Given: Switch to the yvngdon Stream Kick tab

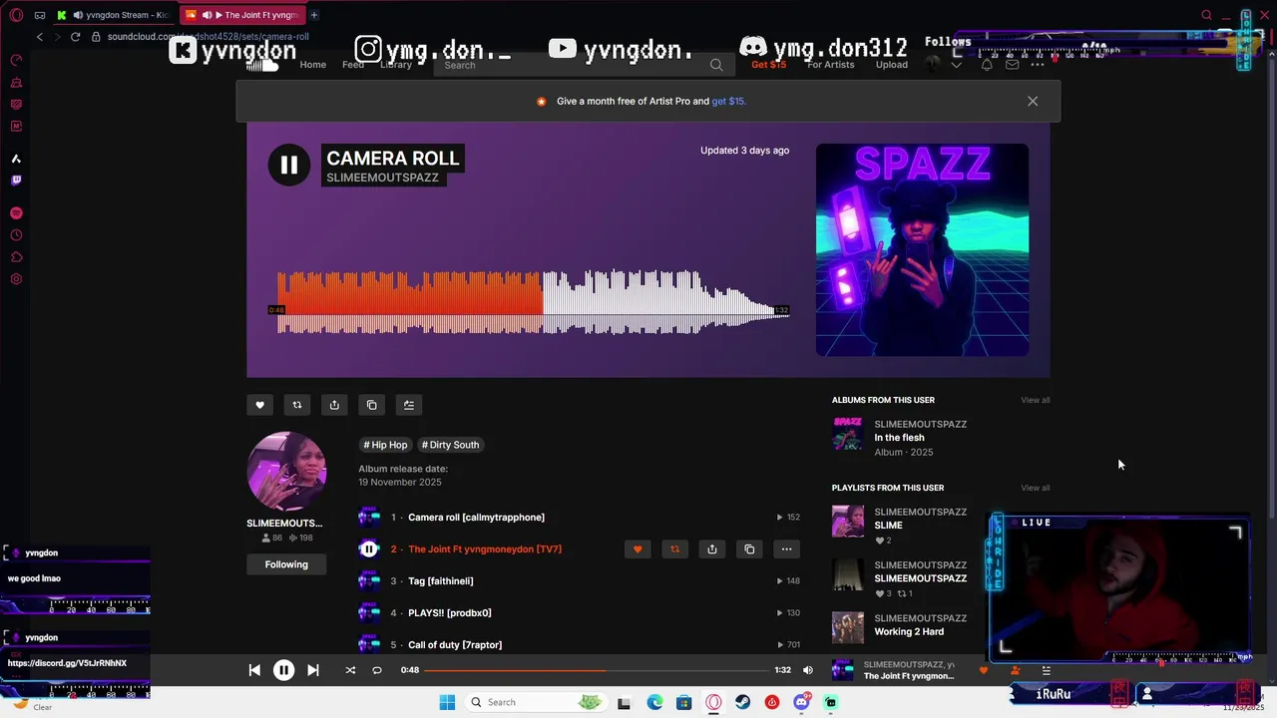Looking at the screenshot, I should coord(113,15).
